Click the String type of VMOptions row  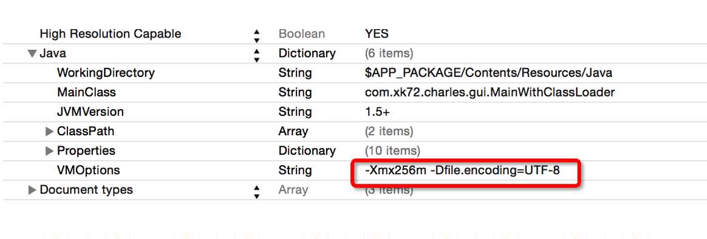(x=295, y=170)
